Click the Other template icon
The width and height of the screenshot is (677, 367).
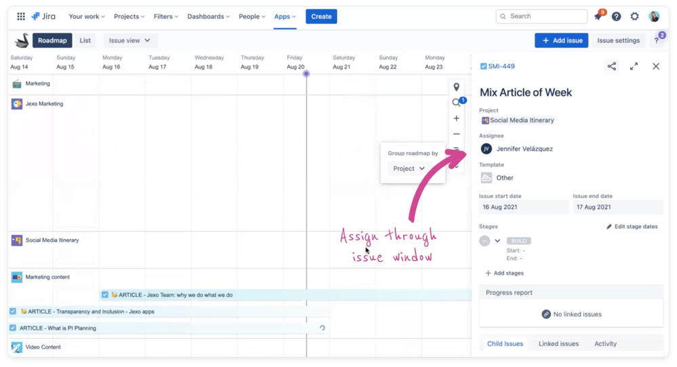486,178
